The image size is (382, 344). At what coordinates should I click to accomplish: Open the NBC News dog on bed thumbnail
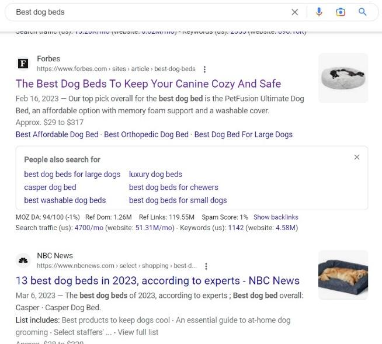(x=343, y=275)
